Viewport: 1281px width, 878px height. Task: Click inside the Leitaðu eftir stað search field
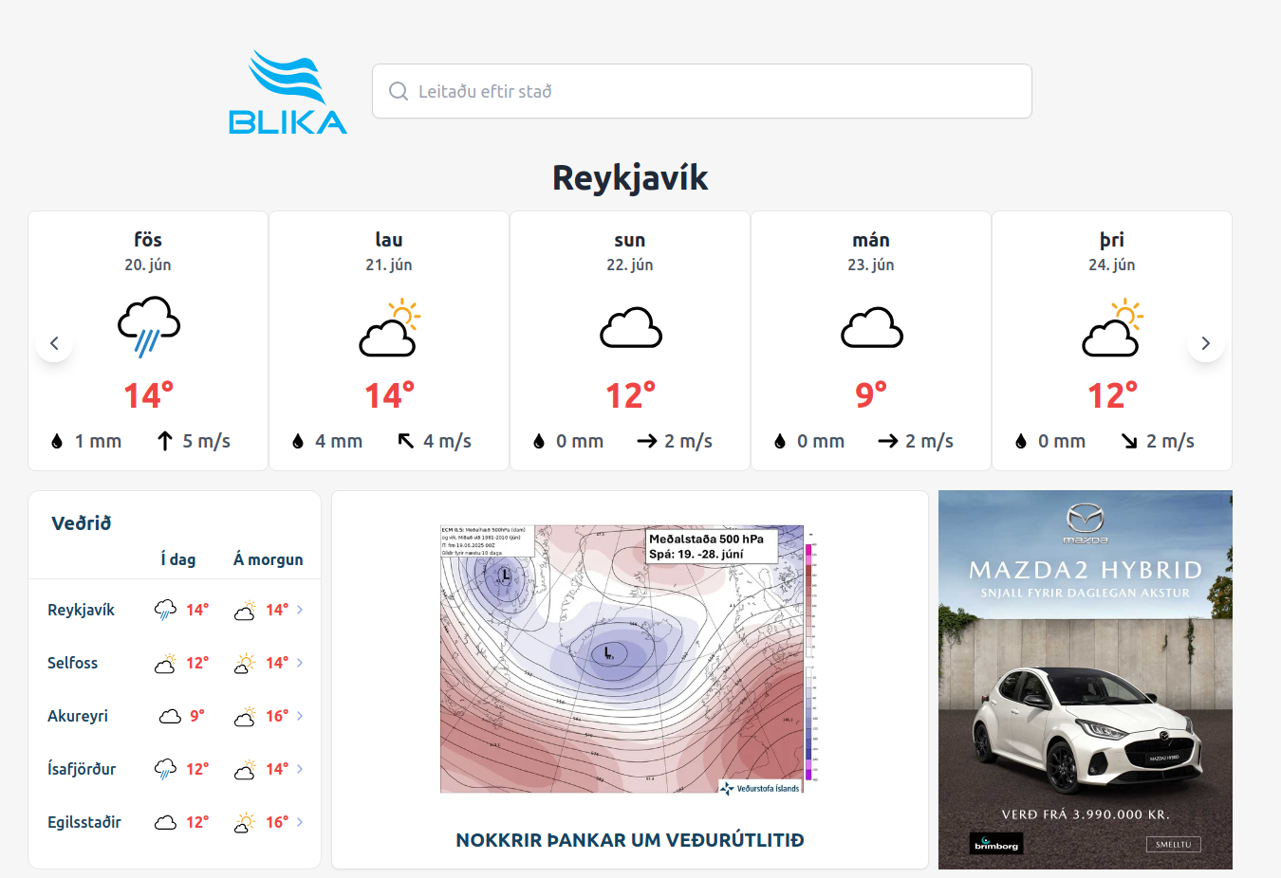pos(702,90)
